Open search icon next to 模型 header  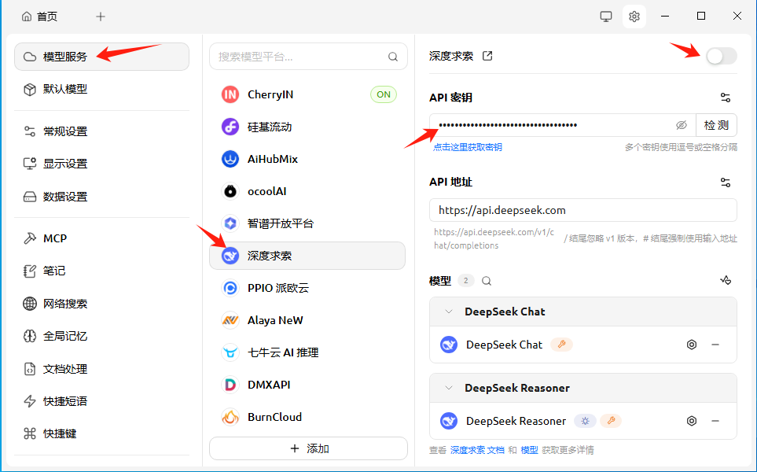pos(486,280)
